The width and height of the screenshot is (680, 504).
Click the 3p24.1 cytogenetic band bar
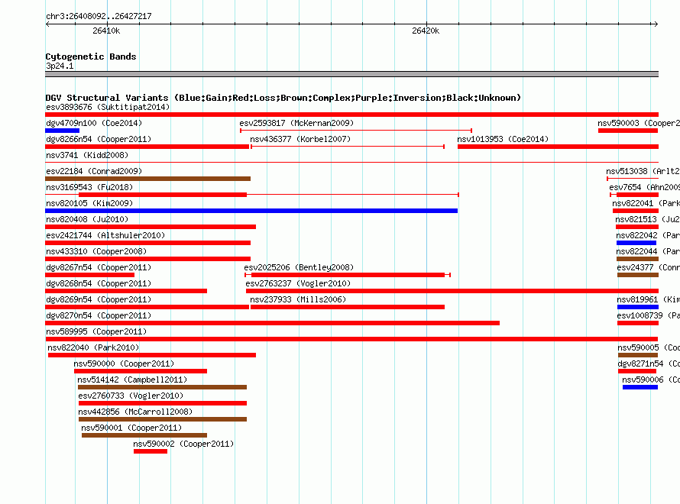[x=351, y=74]
